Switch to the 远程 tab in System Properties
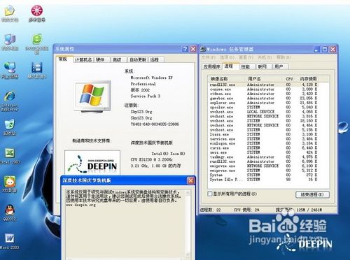The width and height of the screenshot is (350, 260). pyautogui.click(x=155, y=59)
